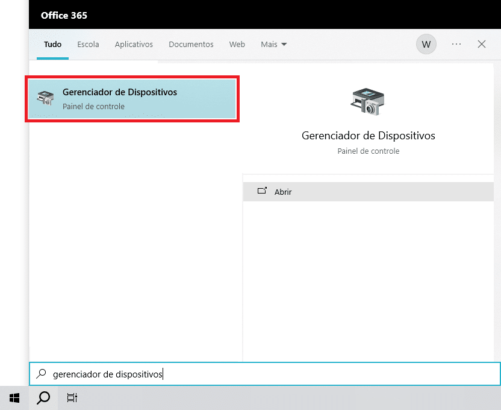Viewport: 501px width, 410px height.
Task: Collapse the search results panel with X
Action: 481,44
